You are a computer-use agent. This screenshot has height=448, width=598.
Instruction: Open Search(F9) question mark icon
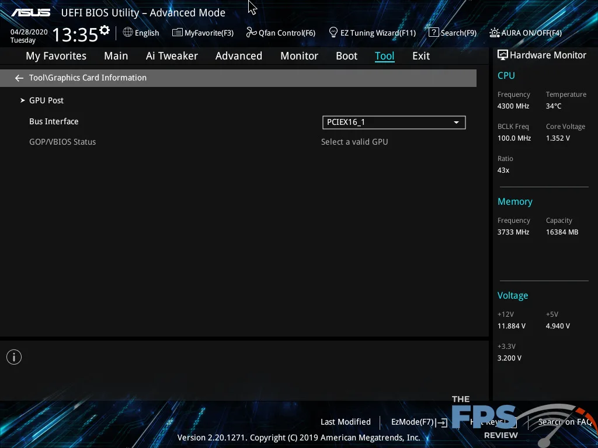click(434, 33)
